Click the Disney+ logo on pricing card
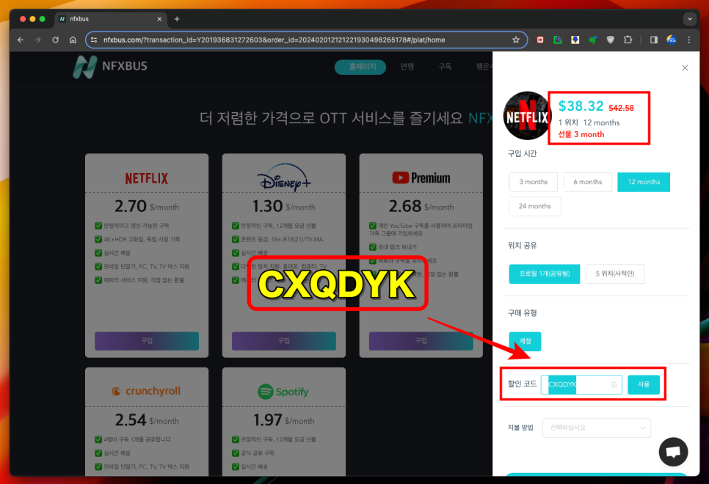The image size is (709, 484). [284, 177]
